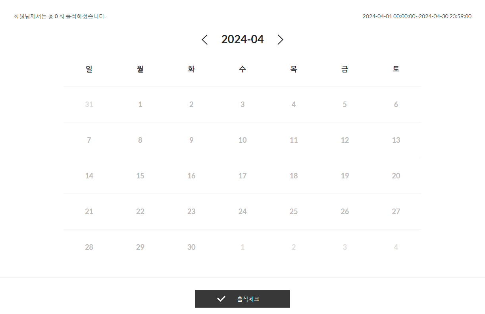The width and height of the screenshot is (485, 314).
Task: Click calendar date 28
Action: pos(89,247)
